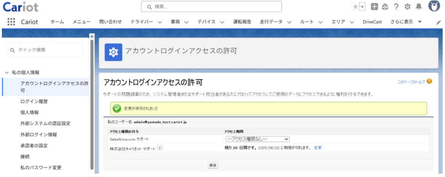The image size is (445, 177).
Task: Open Global Actions plus icon
Action: [x=375, y=7]
